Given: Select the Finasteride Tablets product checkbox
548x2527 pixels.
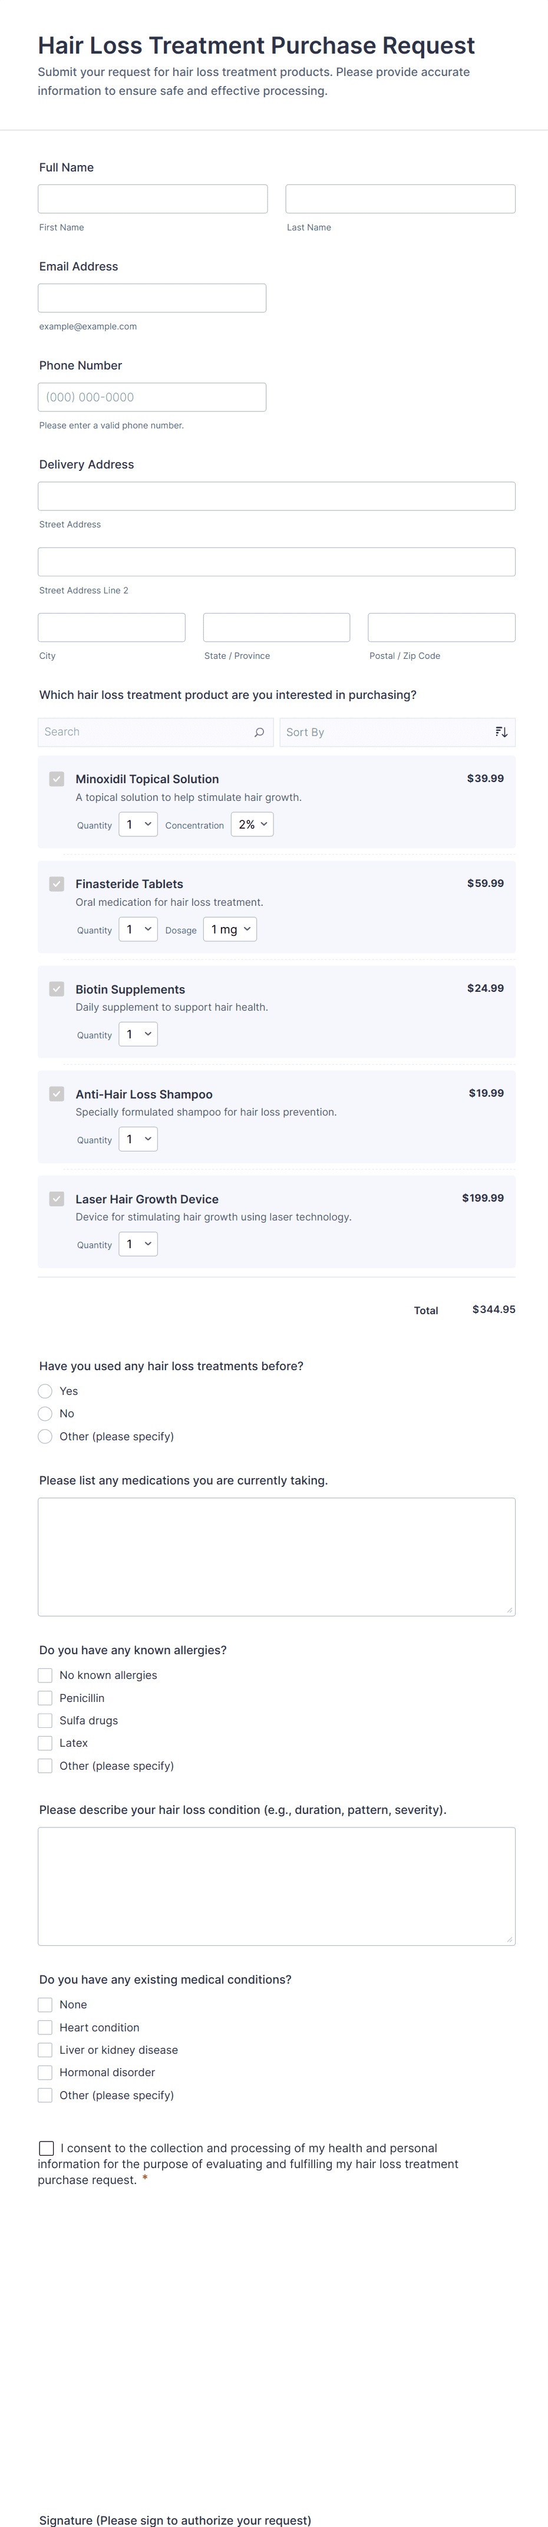Looking at the screenshot, I should 57,884.
